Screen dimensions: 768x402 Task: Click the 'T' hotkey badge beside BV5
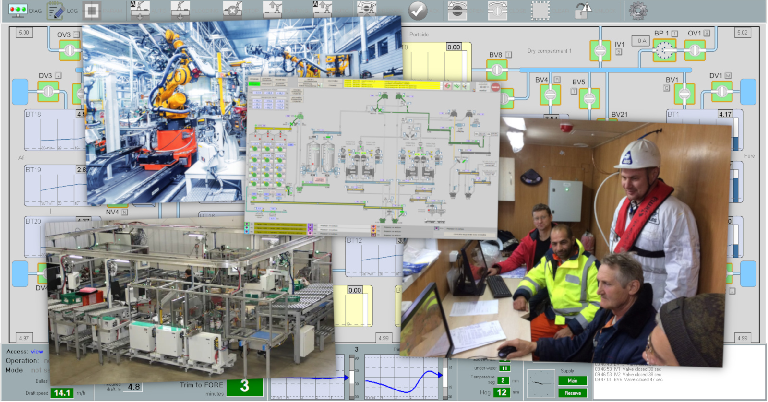[574, 91]
